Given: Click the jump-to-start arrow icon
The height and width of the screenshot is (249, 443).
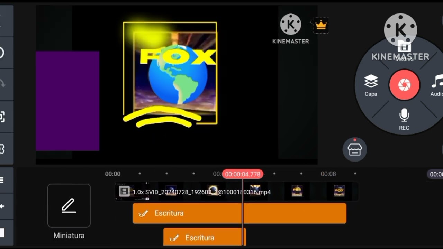Looking at the screenshot, I should tap(2, 206).
